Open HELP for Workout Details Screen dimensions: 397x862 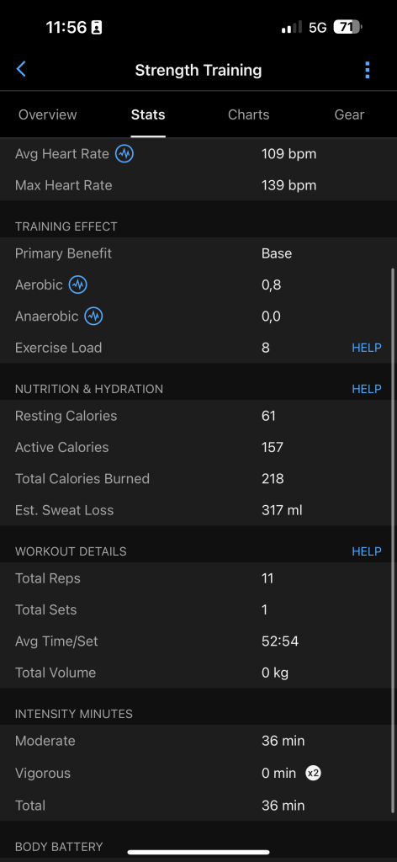tap(367, 551)
